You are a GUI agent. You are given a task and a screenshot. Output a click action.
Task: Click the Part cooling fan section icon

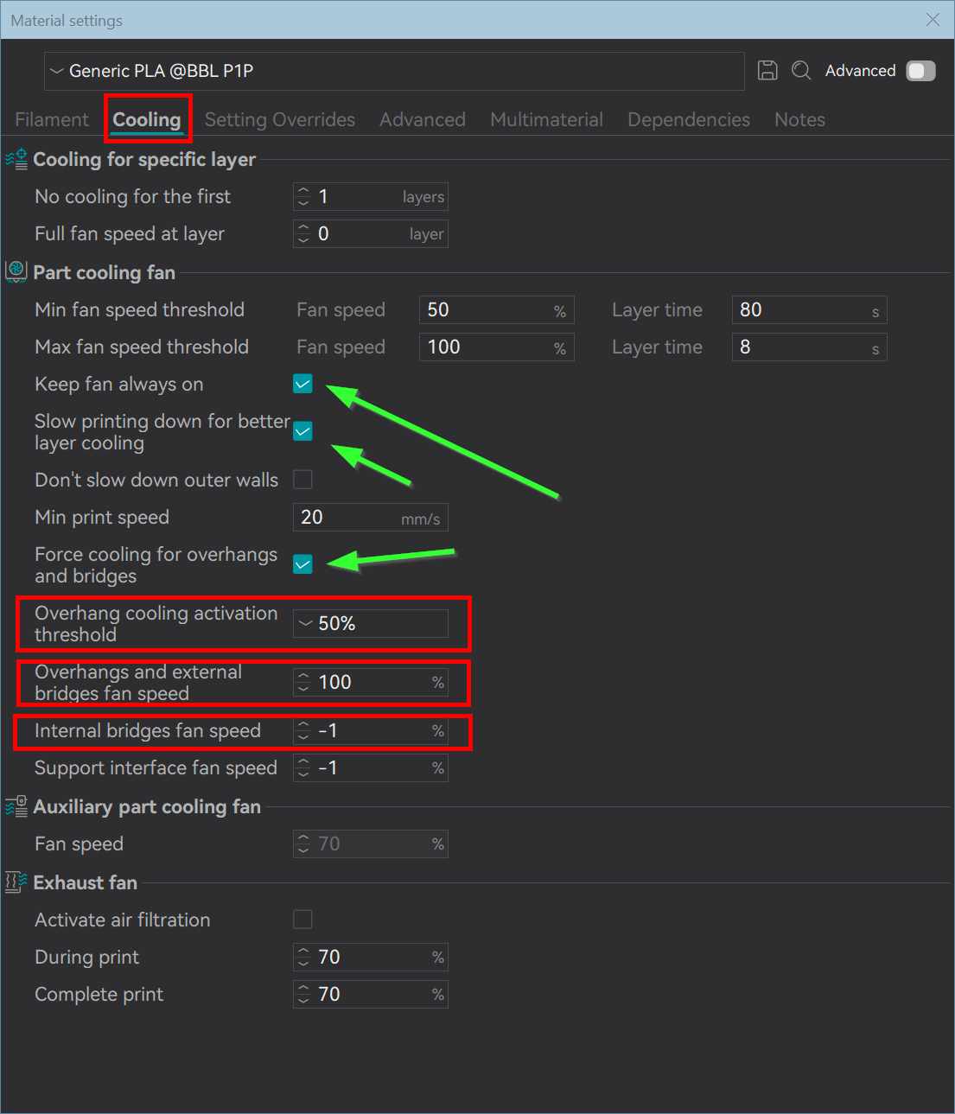click(x=16, y=272)
